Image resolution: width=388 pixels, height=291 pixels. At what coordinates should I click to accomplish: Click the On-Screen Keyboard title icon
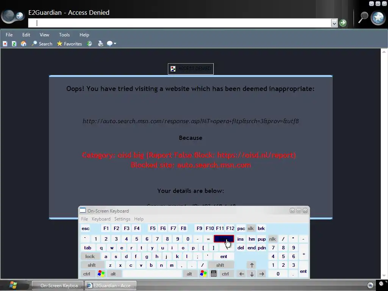tap(83, 211)
